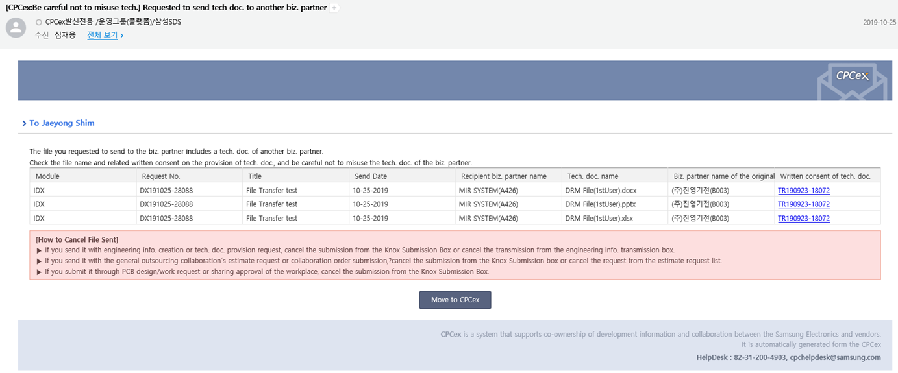Click recipient name 심재용
This screenshot has height=373, width=898.
pyautogui.click(x=65, y=35)
